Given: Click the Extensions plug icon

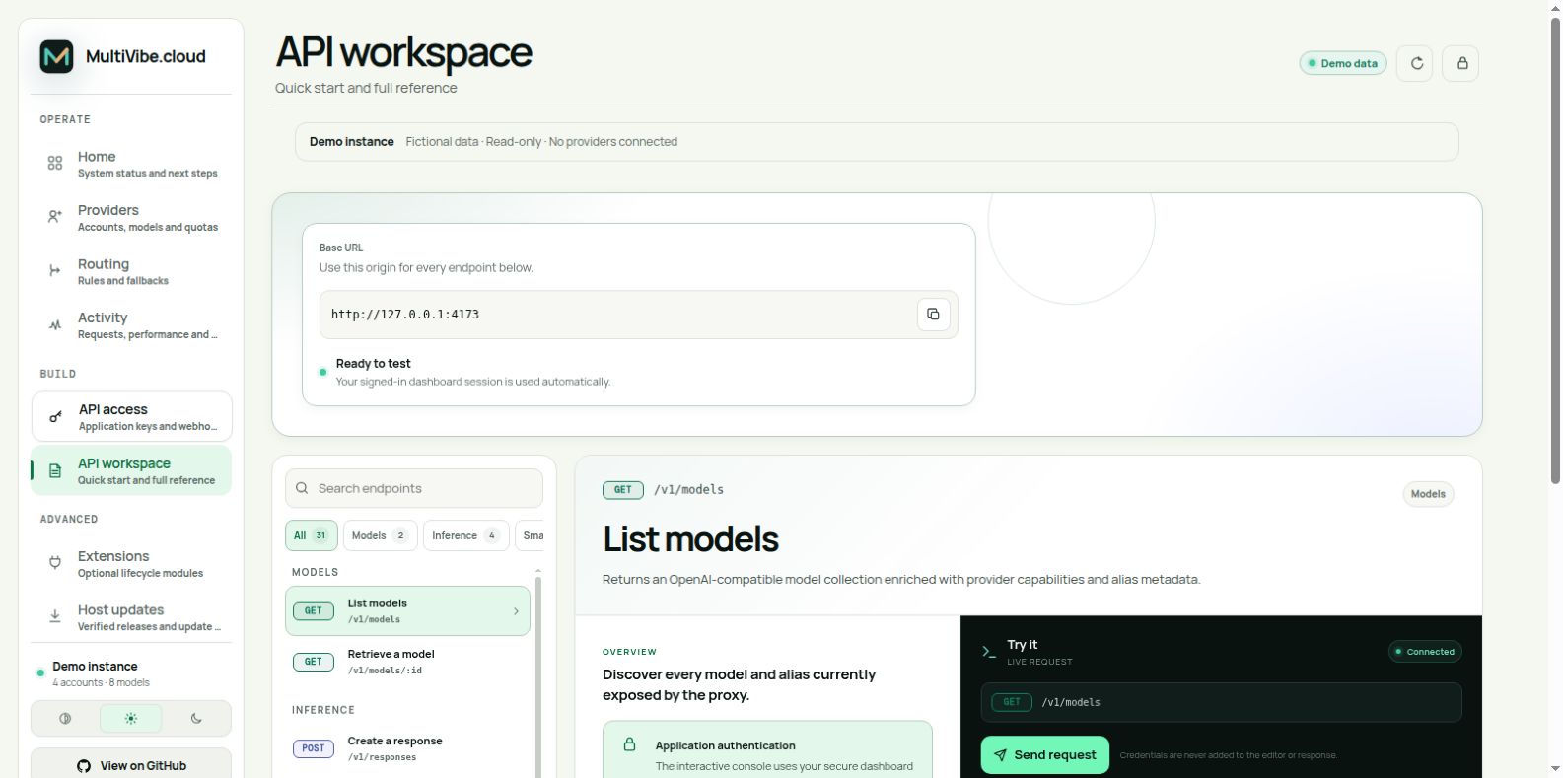Looking at the screenshot, I should click(x=55, y=563).
